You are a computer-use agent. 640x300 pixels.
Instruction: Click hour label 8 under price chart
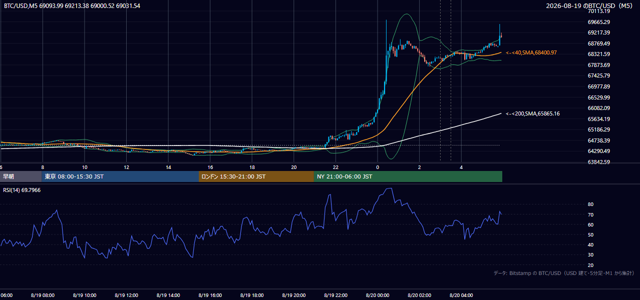click(43, 167)
